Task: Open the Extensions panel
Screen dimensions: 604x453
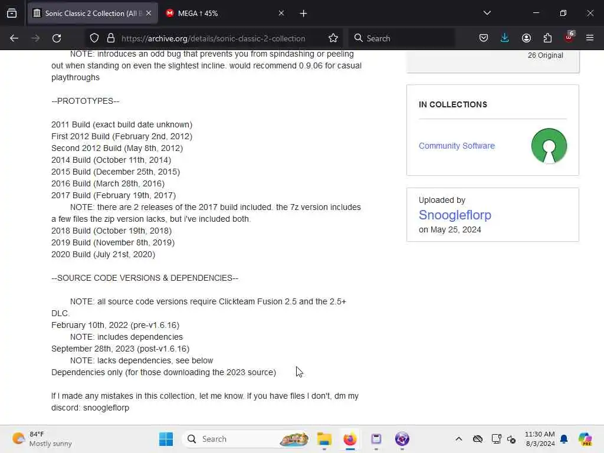Action: (x=547, y=38)
